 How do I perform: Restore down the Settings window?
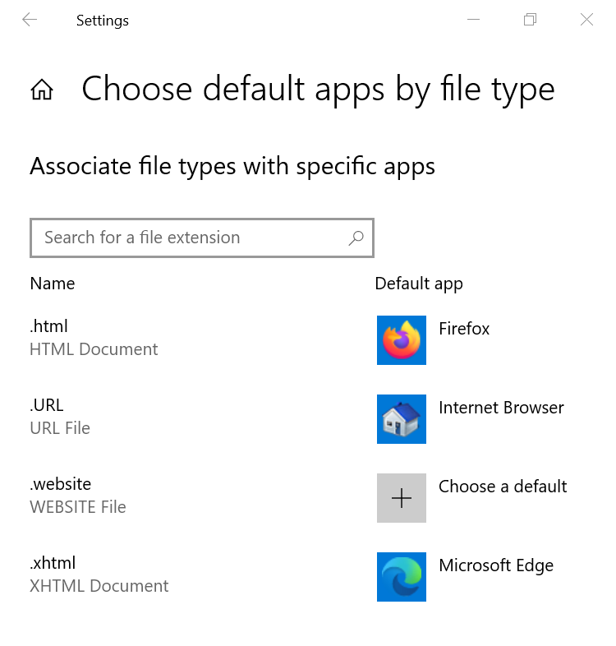pyautogui.click(x=530, y=20)
